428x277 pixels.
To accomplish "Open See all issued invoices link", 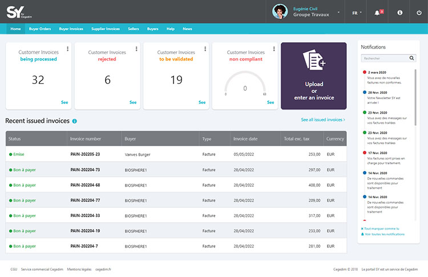I will pyautogui.click(x=323, y=119).
